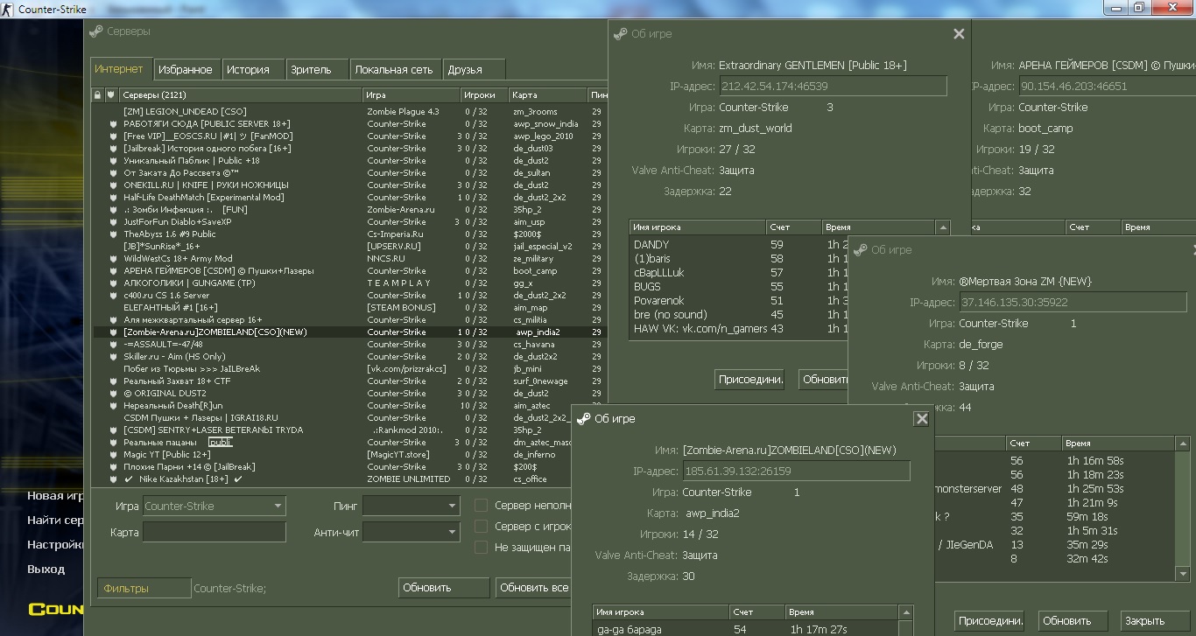Click shield icon on Half-Life DeathMatch row

click(113, 198)
